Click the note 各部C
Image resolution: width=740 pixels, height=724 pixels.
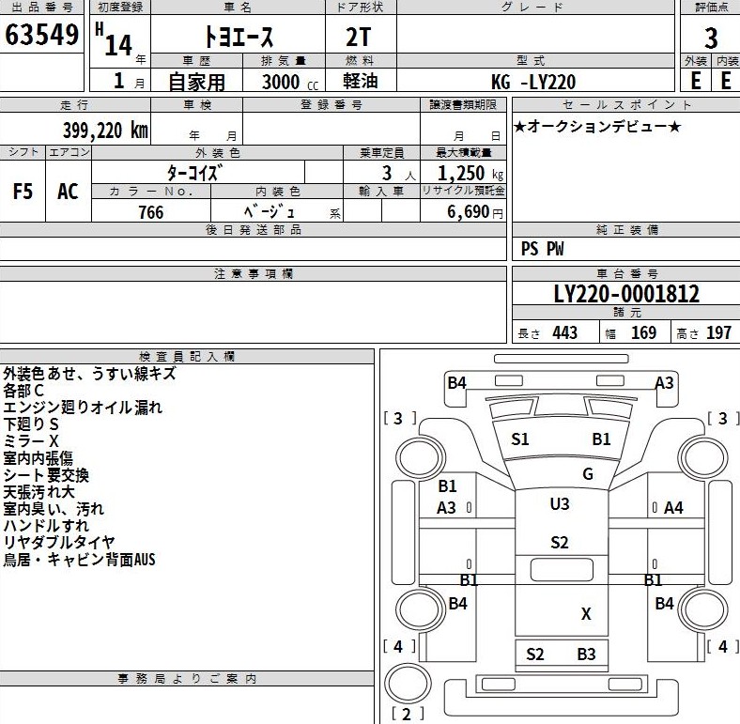pos(23,391)
